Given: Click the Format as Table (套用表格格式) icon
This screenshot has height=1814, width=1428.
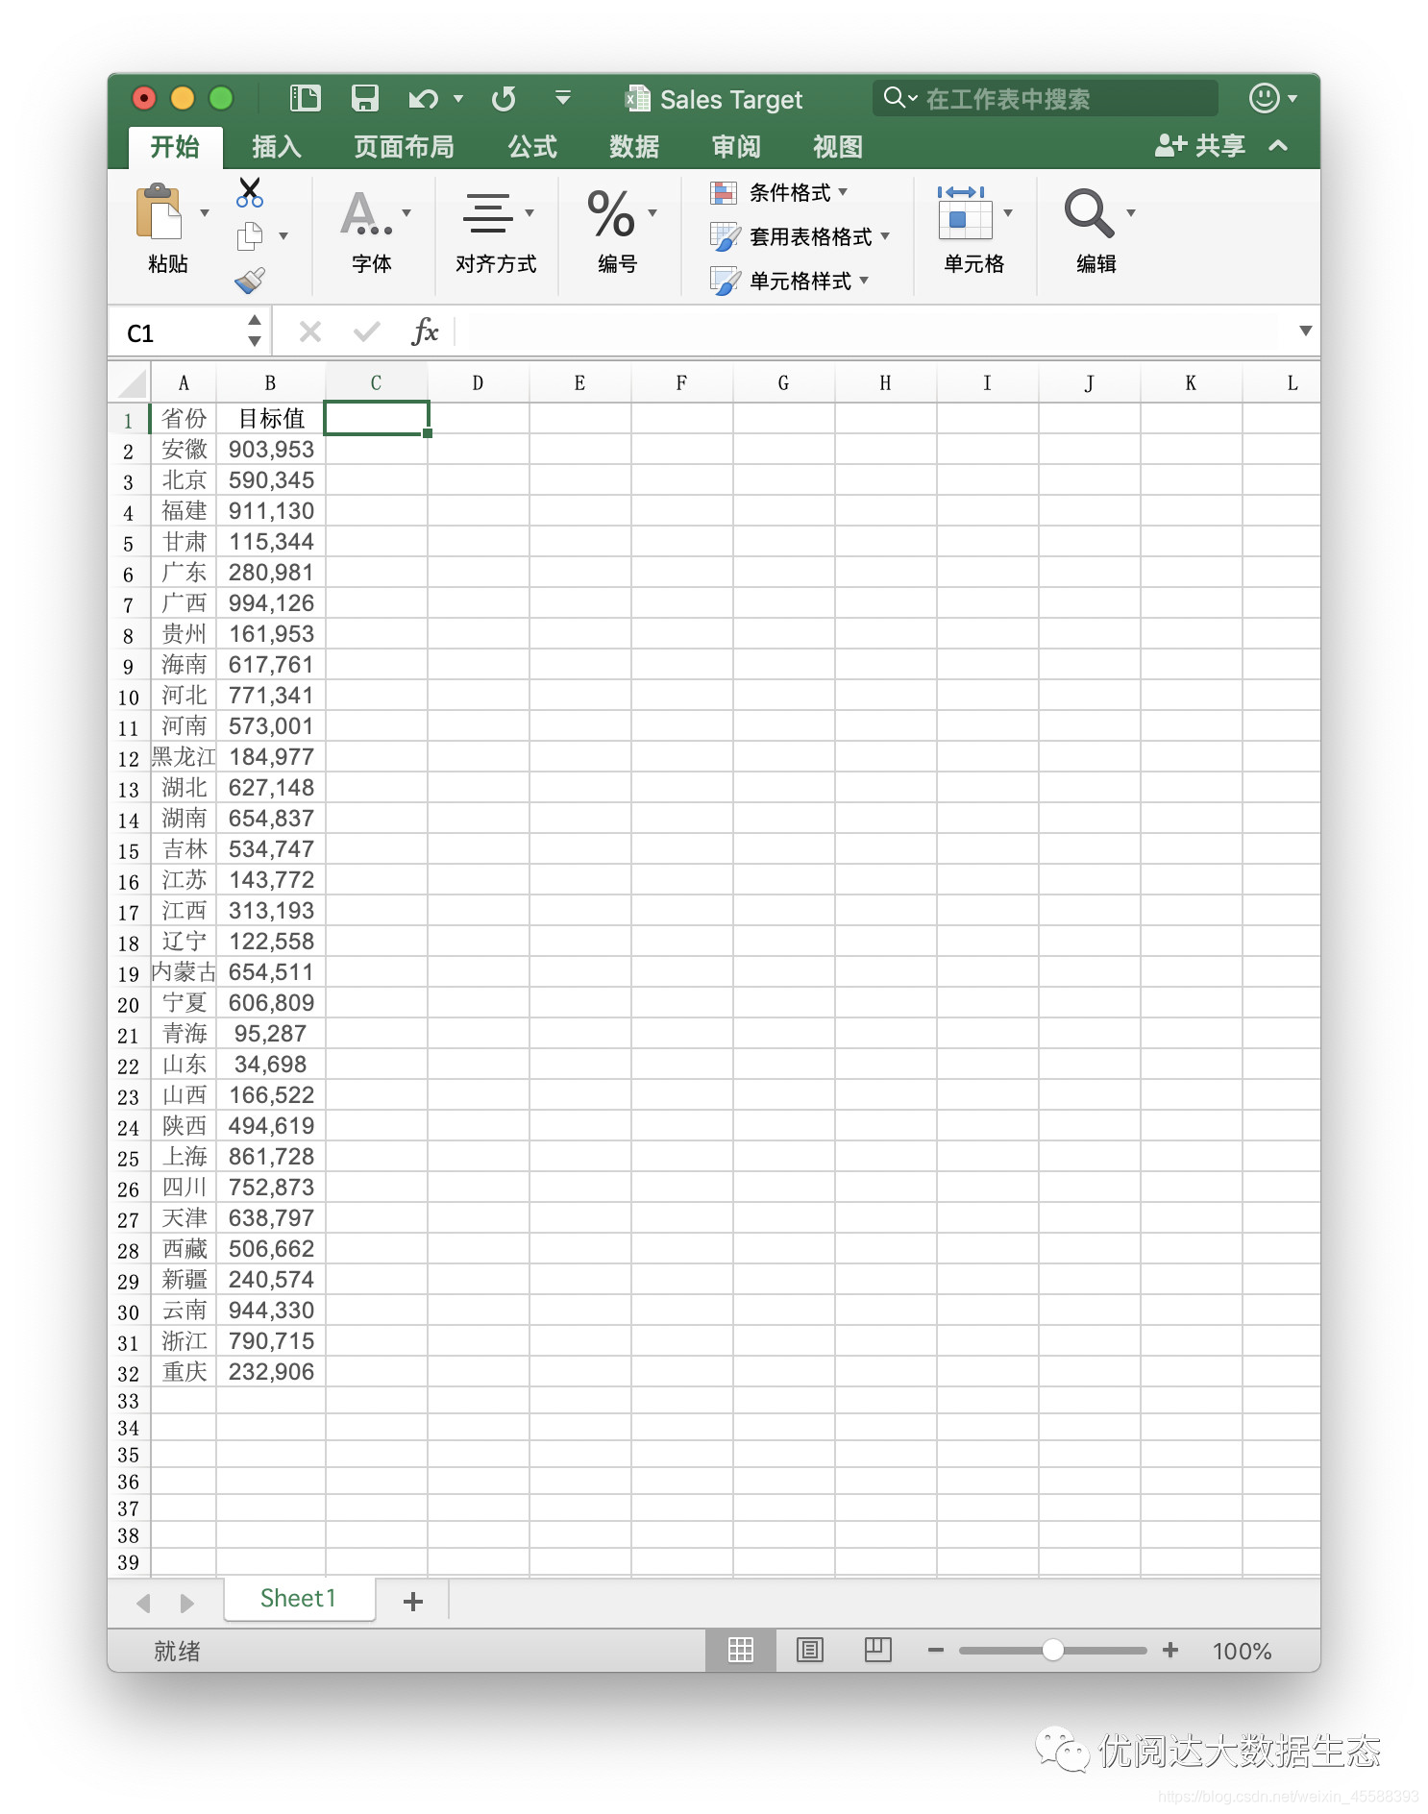Looking at the screenshot, I should 725,236.
